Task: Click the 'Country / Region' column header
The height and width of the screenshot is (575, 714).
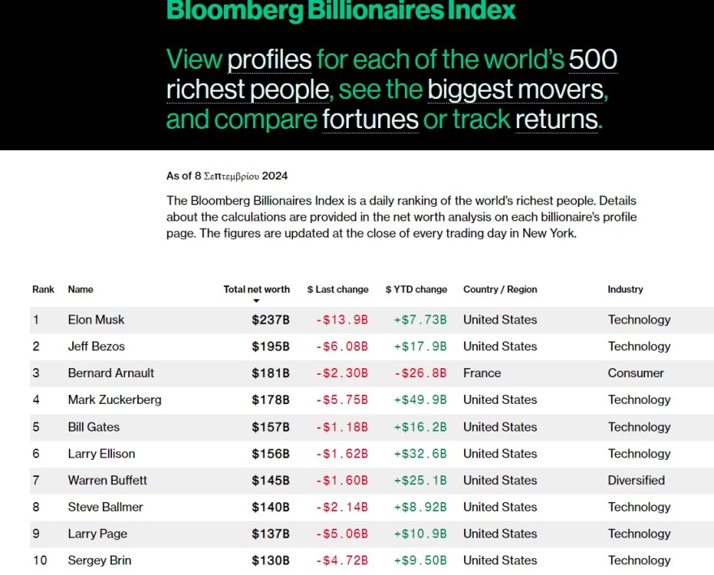Action: 500,290
